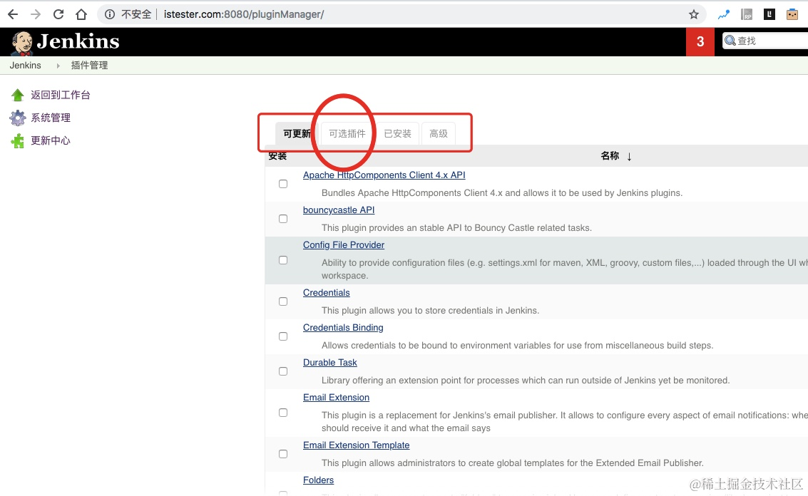The width and height of the screenshot is (808, 496).
Task: Tick the Email Extension Template checkbox
Action: [283, 454]
